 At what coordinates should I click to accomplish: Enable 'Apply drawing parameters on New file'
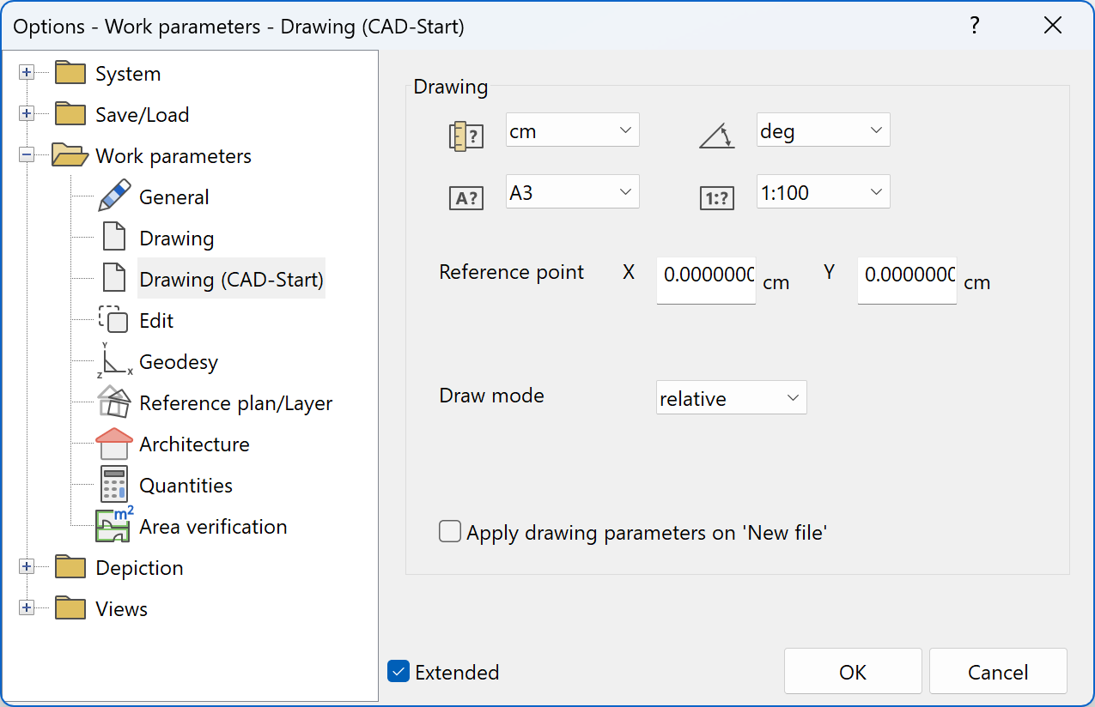click(x=449, y=531)
